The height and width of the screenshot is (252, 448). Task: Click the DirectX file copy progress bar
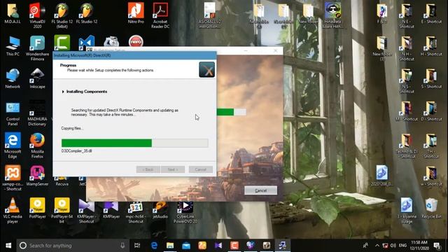click(x=134, y=143)
